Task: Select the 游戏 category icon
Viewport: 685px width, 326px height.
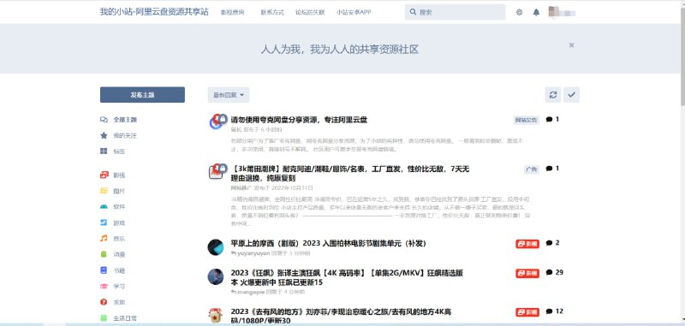Action: tap(104, 222)
